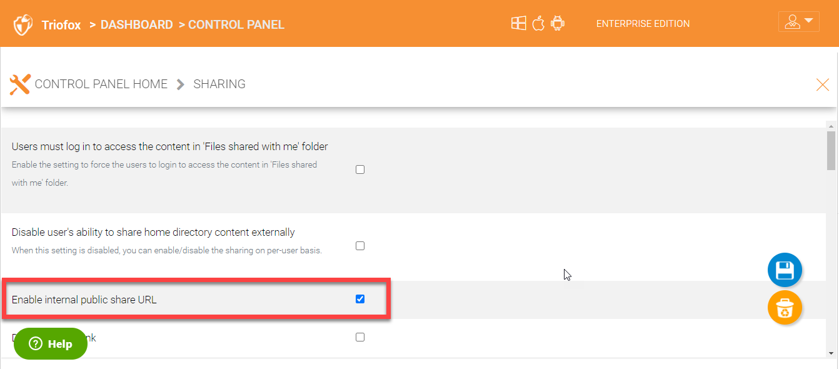Check 'Disable user's ability to share' checkbox

tap(360, 246)
